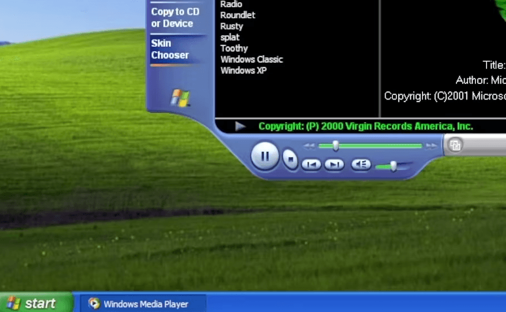This screenshot has width=506, height=312.
Task: Switch to skin mode button
Action: coord(455,145)
